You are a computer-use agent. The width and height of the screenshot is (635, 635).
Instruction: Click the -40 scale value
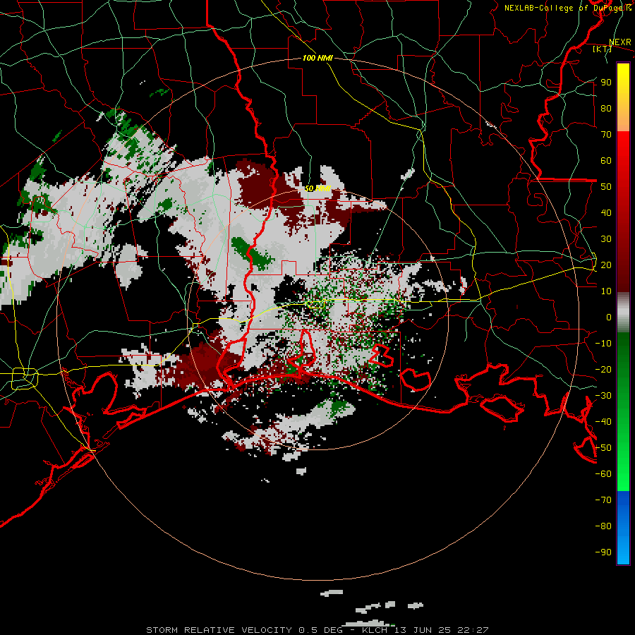pos(603,422)
